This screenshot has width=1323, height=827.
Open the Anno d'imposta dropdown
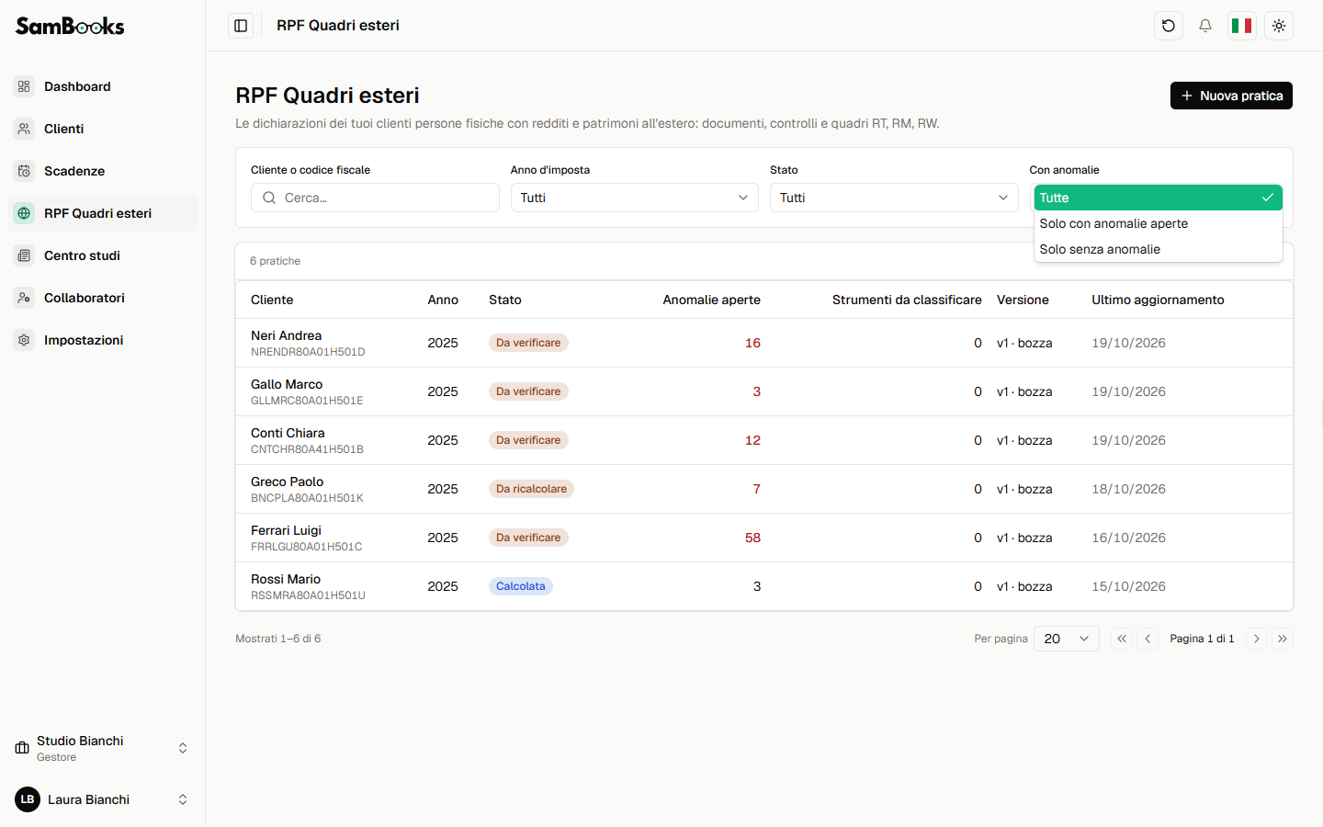634,198
